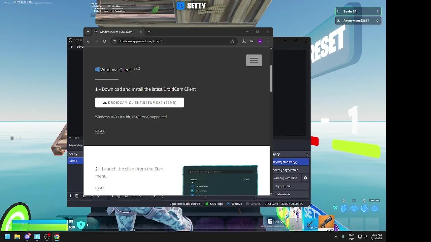The height and width of the screenshot is (242, 431).
Task: Open the hamburger navigation menu on page
Action: click(254, 60)
